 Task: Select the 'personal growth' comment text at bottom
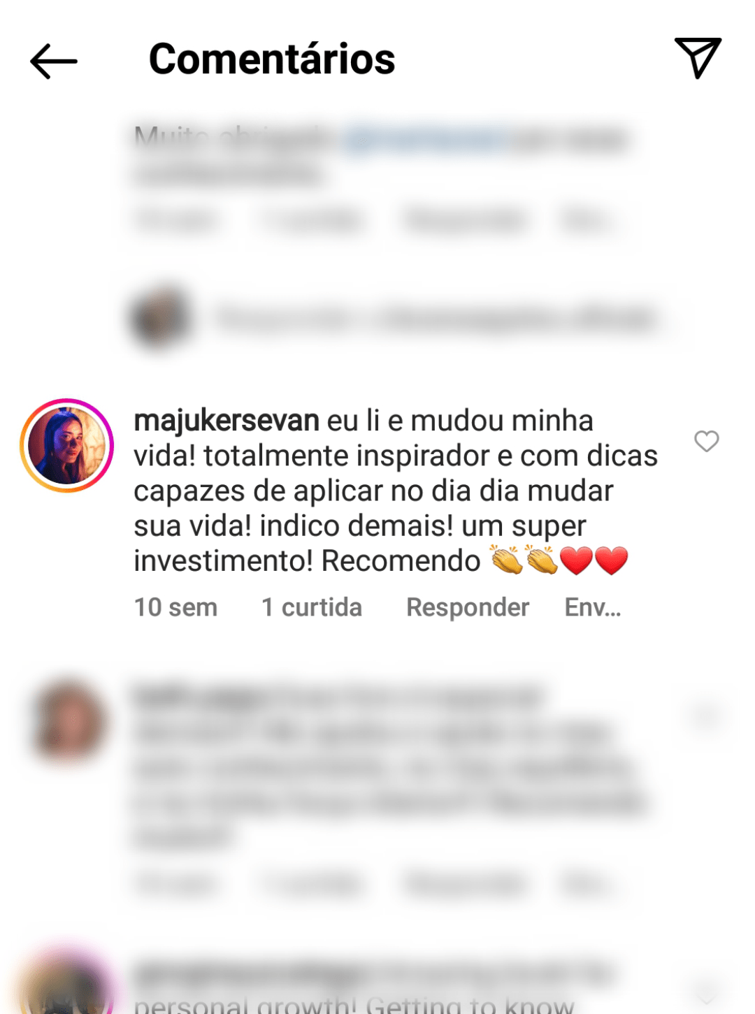(x=354, y=1006)
